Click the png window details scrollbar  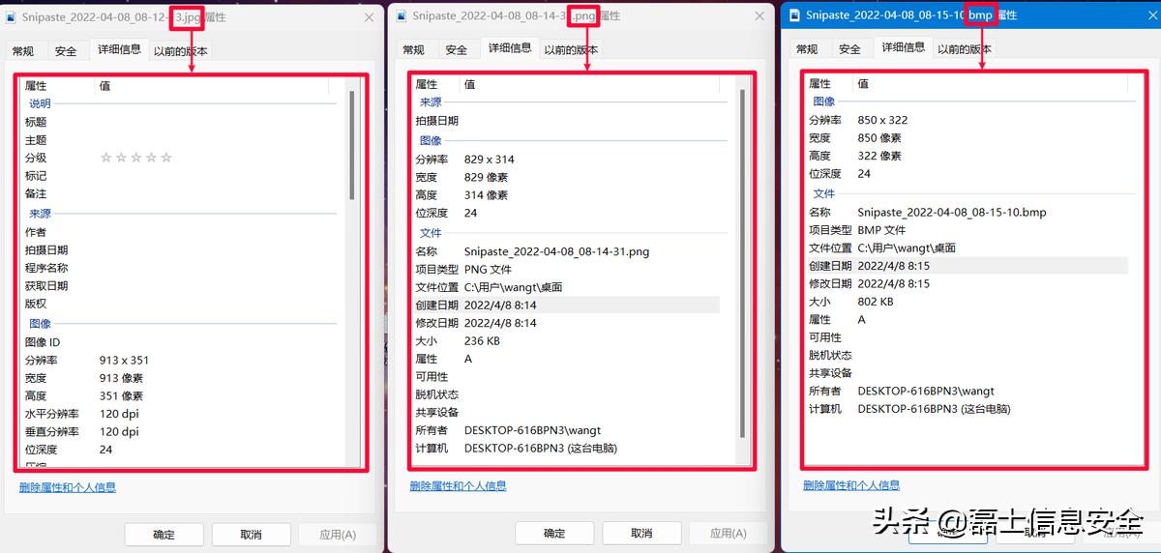(x=742, y=263)
